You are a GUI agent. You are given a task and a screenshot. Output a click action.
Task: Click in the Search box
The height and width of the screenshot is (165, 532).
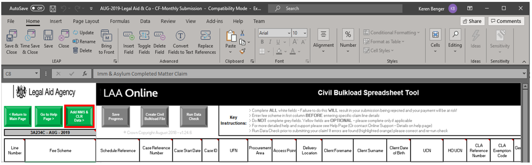337,8
